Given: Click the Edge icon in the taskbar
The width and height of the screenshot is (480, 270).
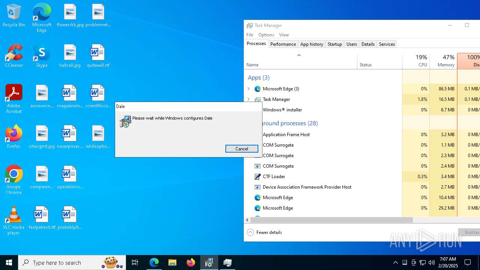Looking at the screenshot, I should point(154,262).
